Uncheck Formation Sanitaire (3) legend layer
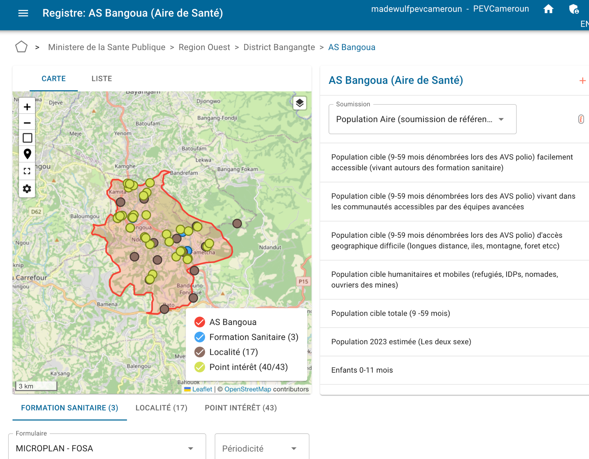The width and height of the screenshot is (589, 459). click(200, 337)
